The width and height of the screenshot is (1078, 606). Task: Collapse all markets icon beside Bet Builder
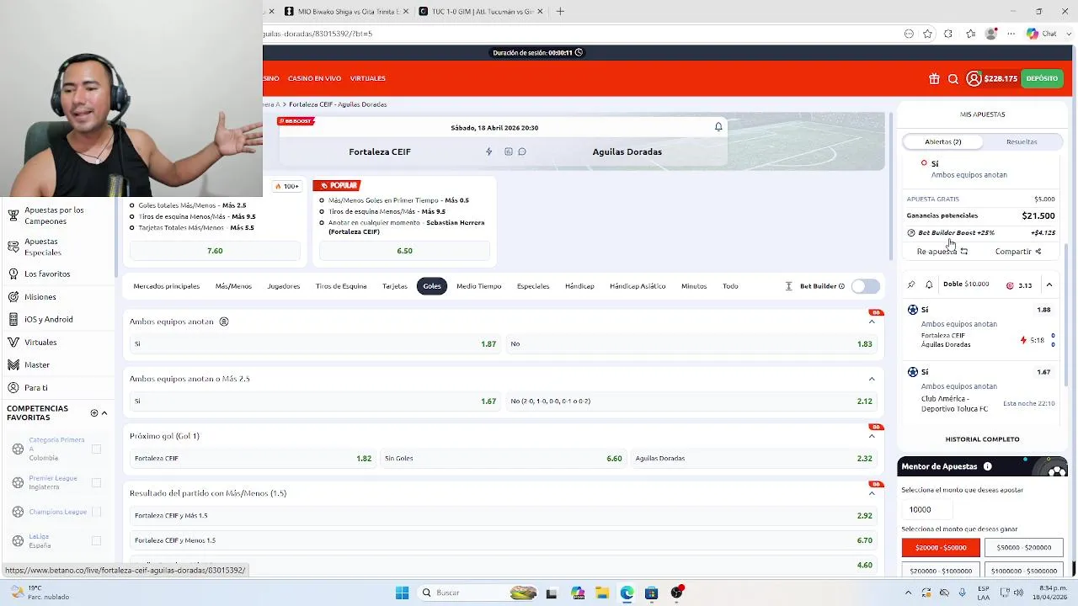[788, 286]
